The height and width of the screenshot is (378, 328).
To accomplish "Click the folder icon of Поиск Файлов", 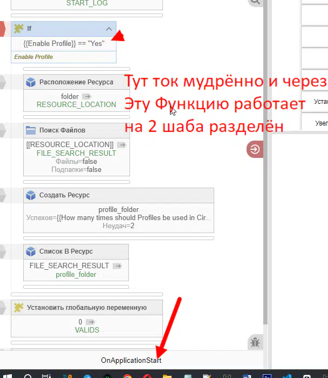I will [31, 130].
